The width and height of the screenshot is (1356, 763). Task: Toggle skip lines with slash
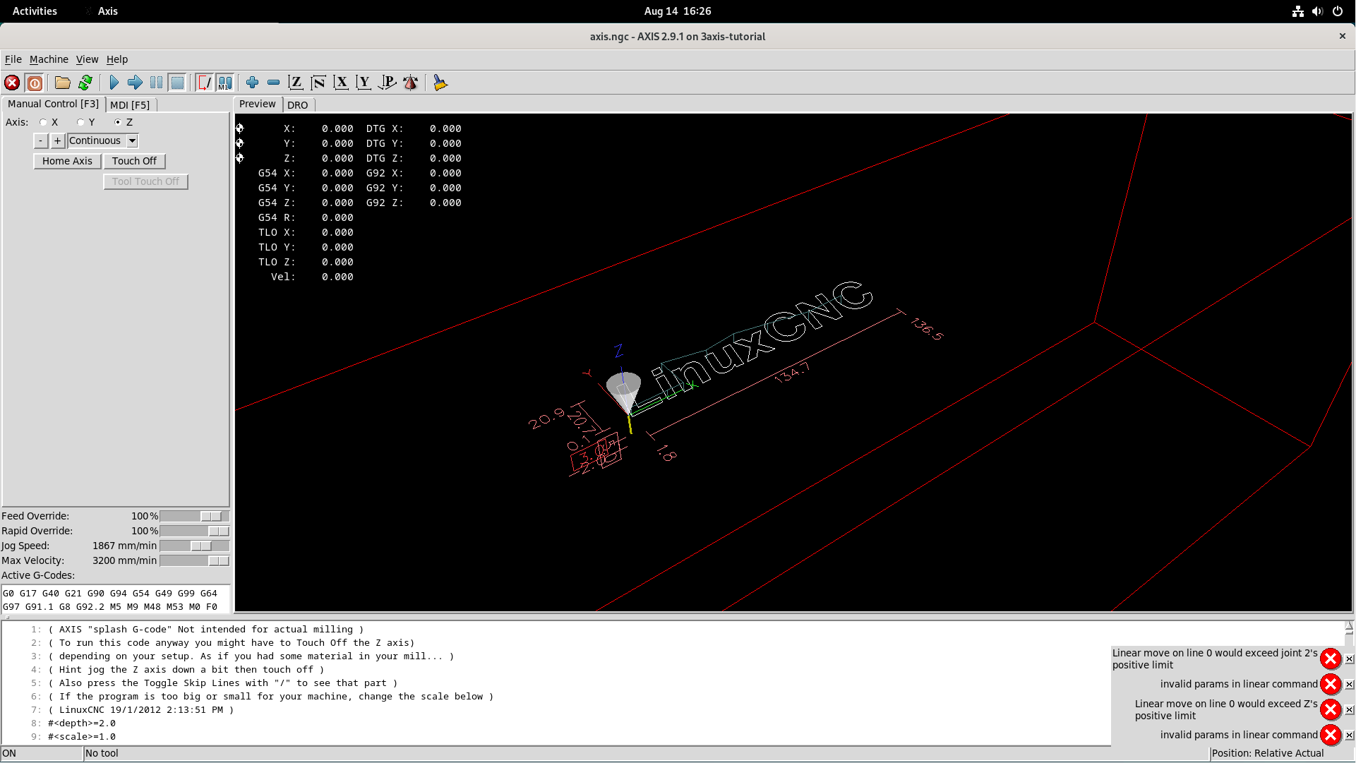pos(204,83)
